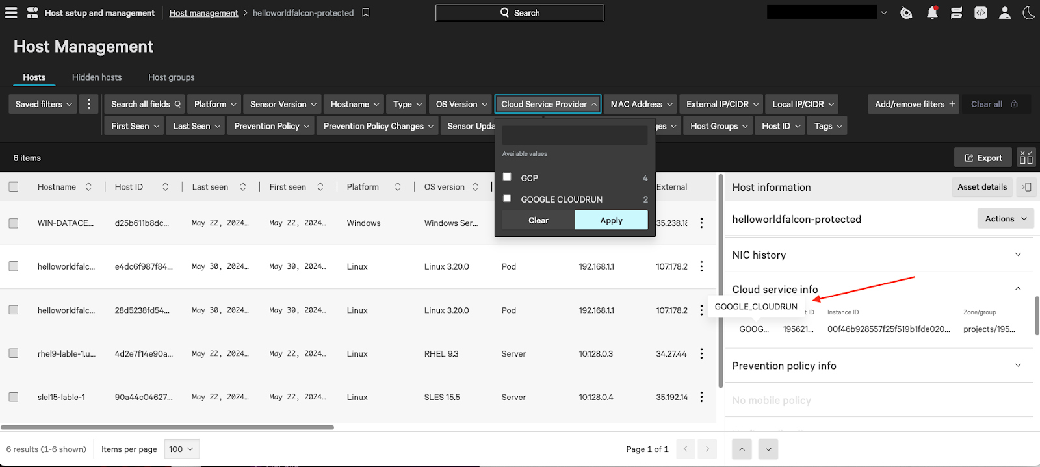Viewport: 1040px width, 467px height.
Task: Open the MAC Address filter dropdown
Action: [x=641, y=104]
